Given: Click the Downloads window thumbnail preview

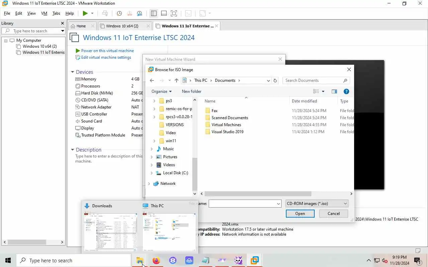Looking at the screenshot, I should point(111,232).
